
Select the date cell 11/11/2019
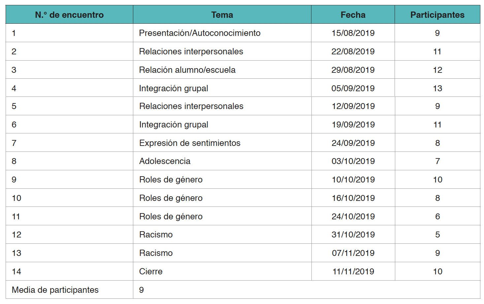coord(353,271)
